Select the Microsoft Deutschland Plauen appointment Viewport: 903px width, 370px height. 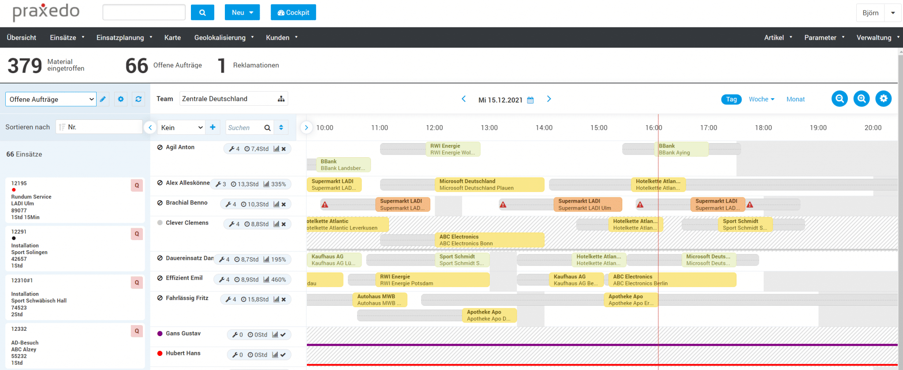pos(489,185)
